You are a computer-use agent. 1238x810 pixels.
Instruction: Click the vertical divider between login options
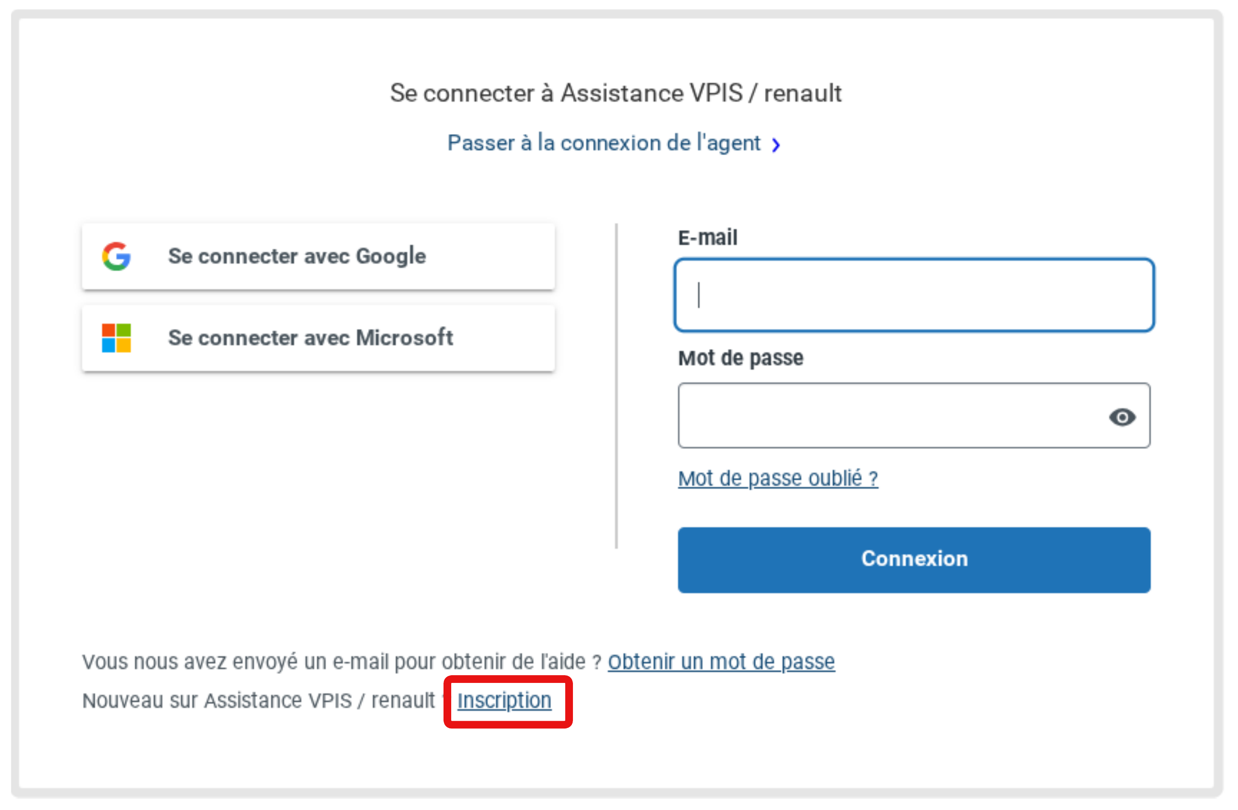[x=616, y=385]
